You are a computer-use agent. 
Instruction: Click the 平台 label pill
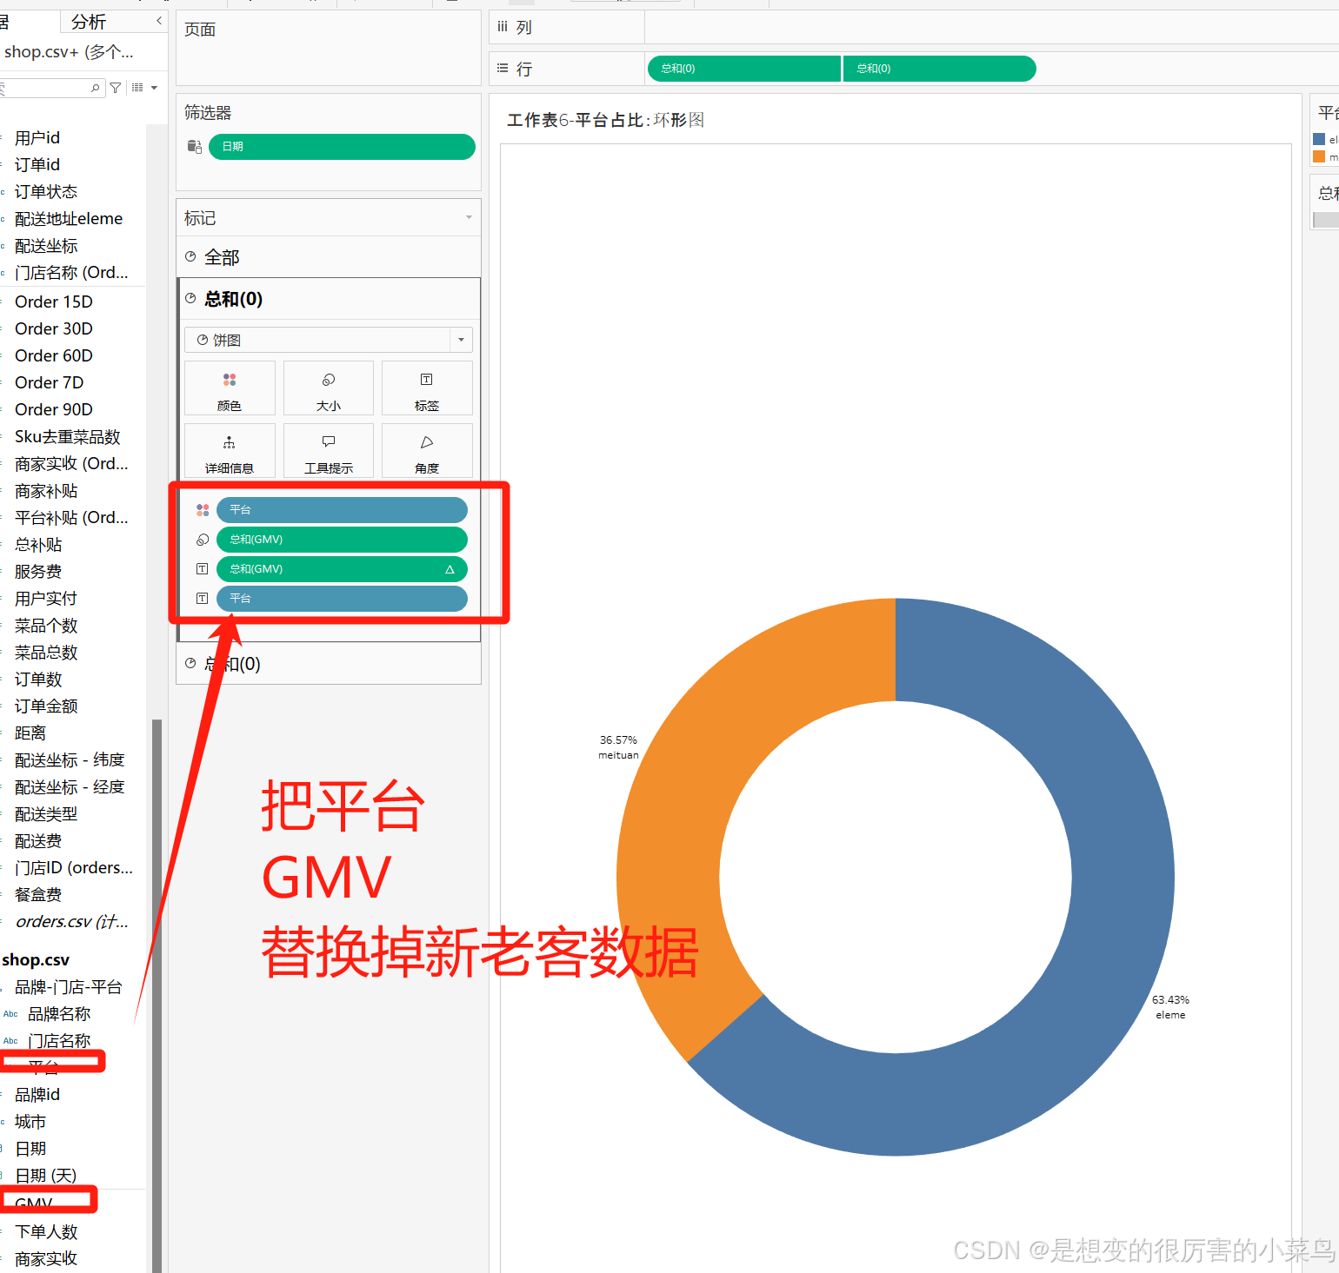(342, 599)
